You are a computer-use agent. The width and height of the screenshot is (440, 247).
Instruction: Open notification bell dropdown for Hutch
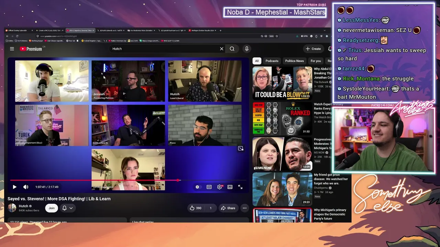67,208
